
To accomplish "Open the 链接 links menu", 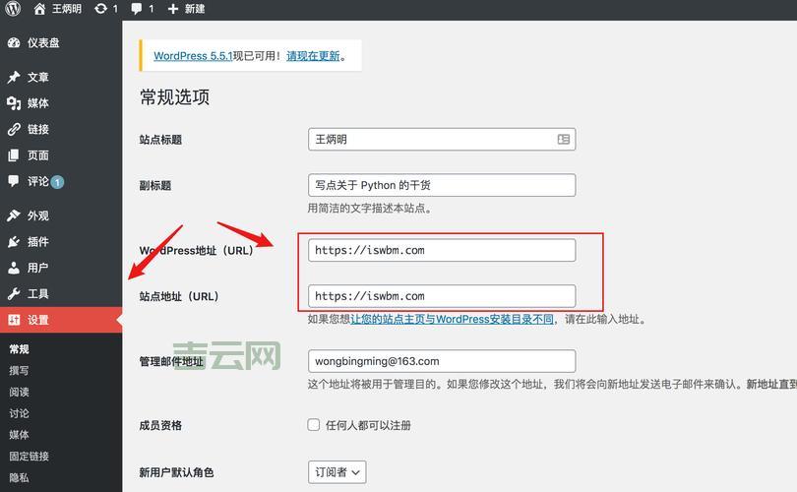I will pyautogui.click(x=61, y=129).
